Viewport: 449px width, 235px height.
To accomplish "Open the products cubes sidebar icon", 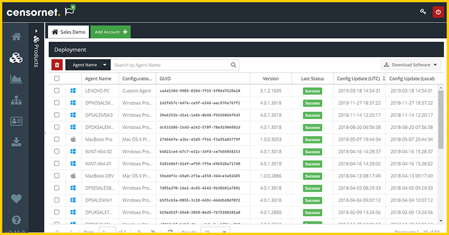I will coord(16,58).
